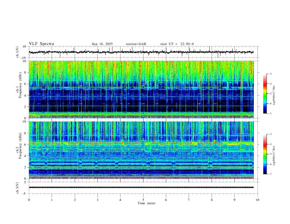
Task: Click time axis tick label "3"
Action: (x=97, y=200)
